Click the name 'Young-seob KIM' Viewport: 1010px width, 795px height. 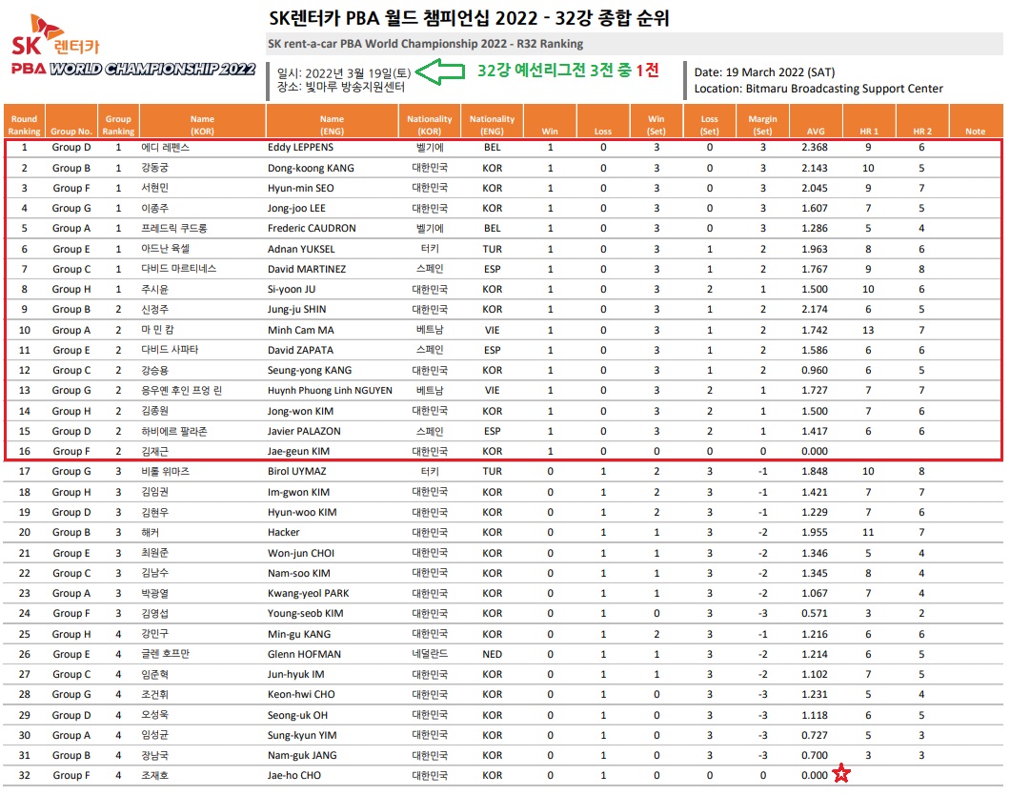(x=305, y=613)
